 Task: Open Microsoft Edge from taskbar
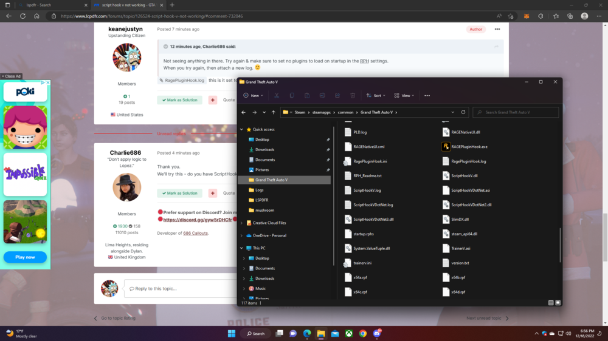(x=306, y=333)
